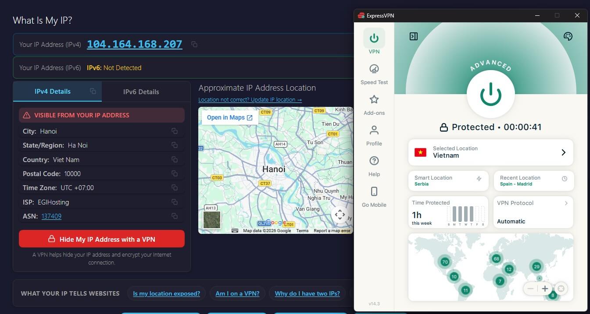Open ASN 137409 link
Image resolution: width=590 pixels, height=314 pixels.
point(51,216)
